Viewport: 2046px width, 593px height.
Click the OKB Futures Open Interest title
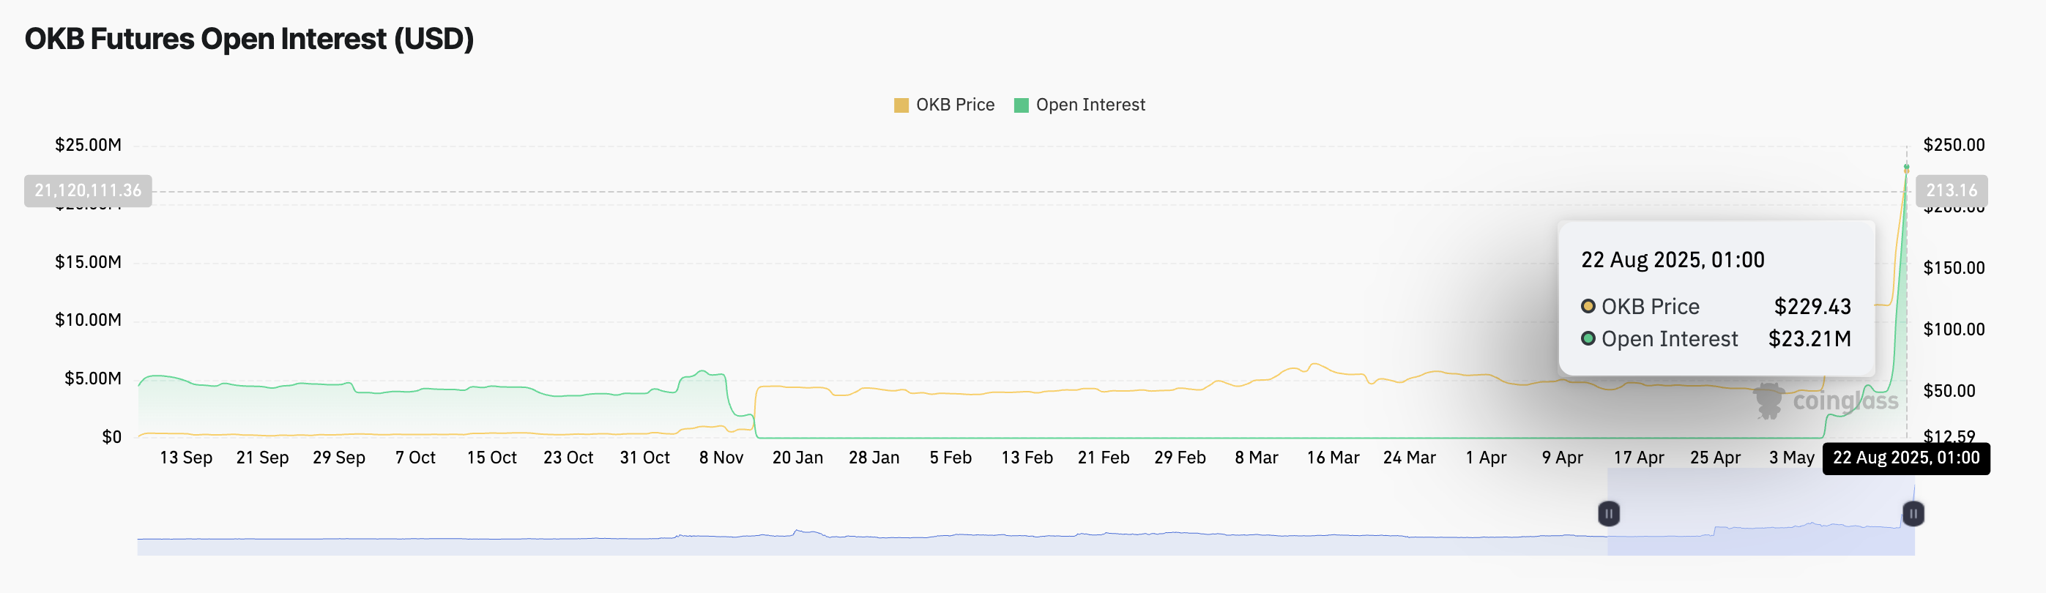coord(250,39)
